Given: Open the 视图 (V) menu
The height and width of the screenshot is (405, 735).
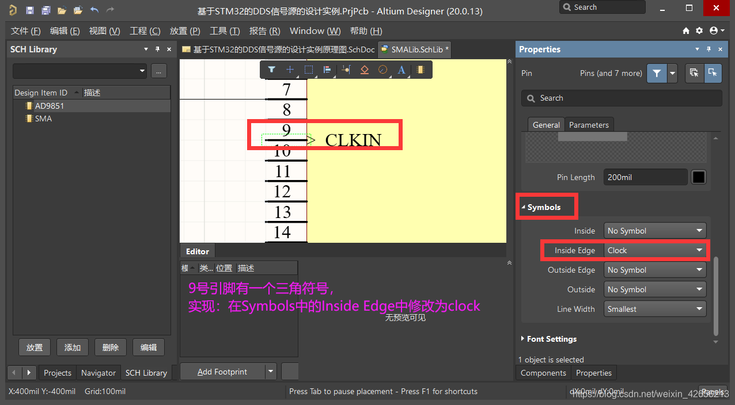Looking at the screenshot, I should (x=105, y=30).
